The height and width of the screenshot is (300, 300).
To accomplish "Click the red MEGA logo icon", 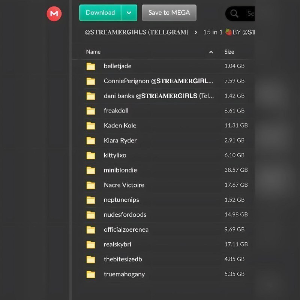I will [54, 13].
